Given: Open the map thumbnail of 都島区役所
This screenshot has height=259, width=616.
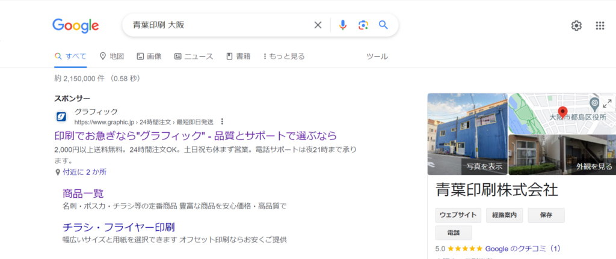Looking at the screenshot, I should [x=562, y=113].
